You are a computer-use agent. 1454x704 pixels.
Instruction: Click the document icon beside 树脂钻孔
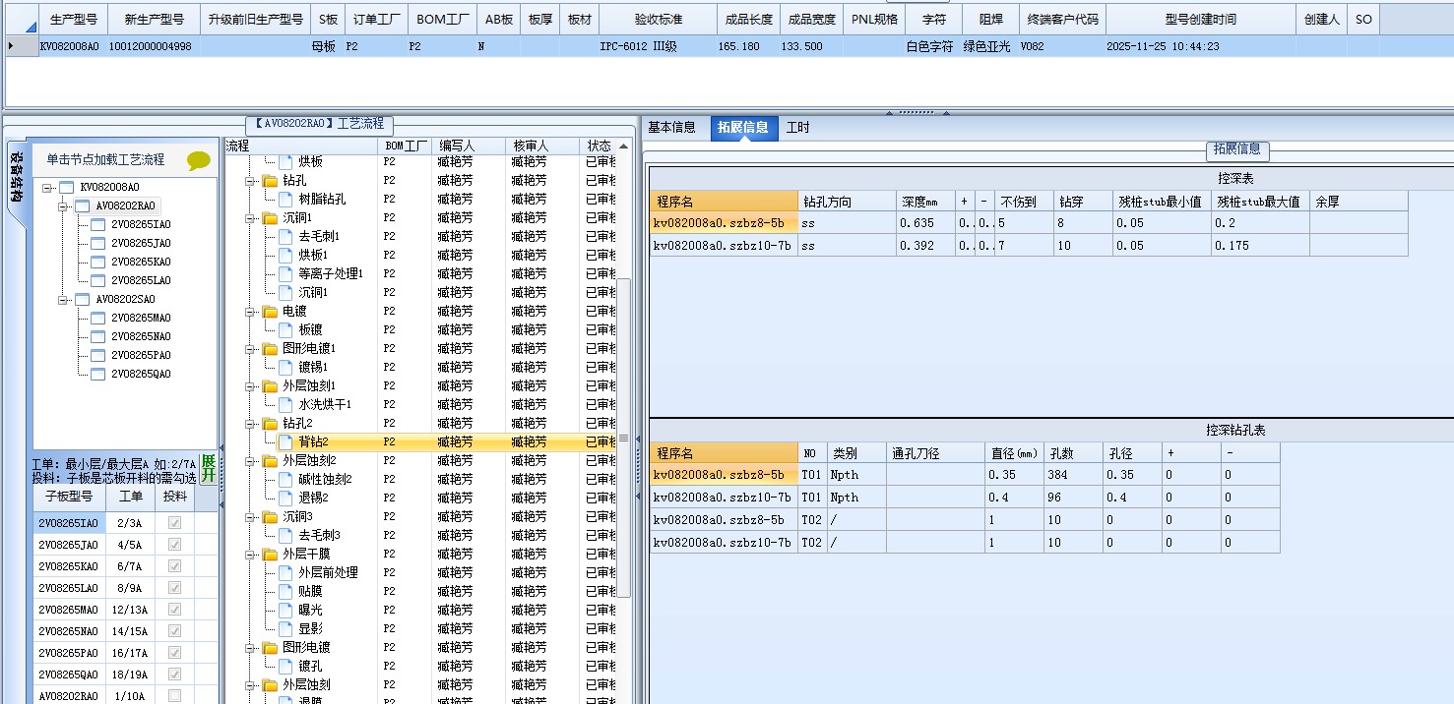click(285, 200)
